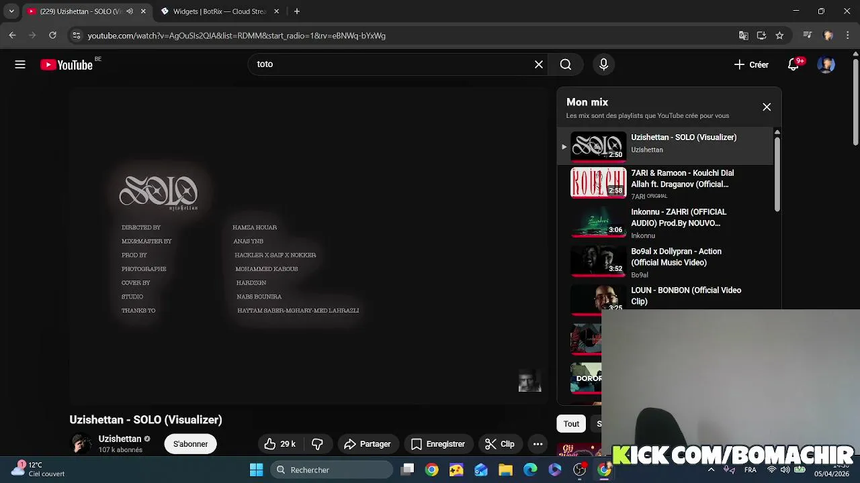Launch Microsoft Edge from taskbar
The height and width of the screenshot is (483, 860).
coord(530,470)
